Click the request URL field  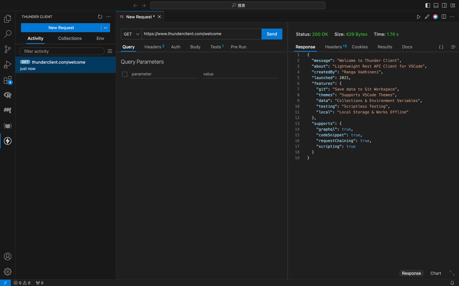pyautogui.click(x=202, y=34)
